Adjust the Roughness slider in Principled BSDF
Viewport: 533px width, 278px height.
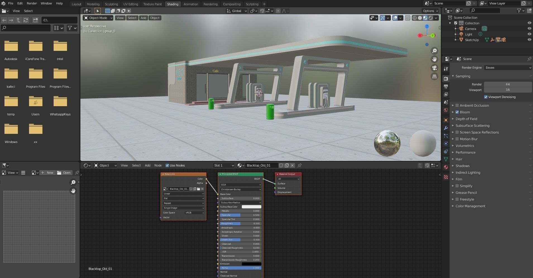coord(241,224)
